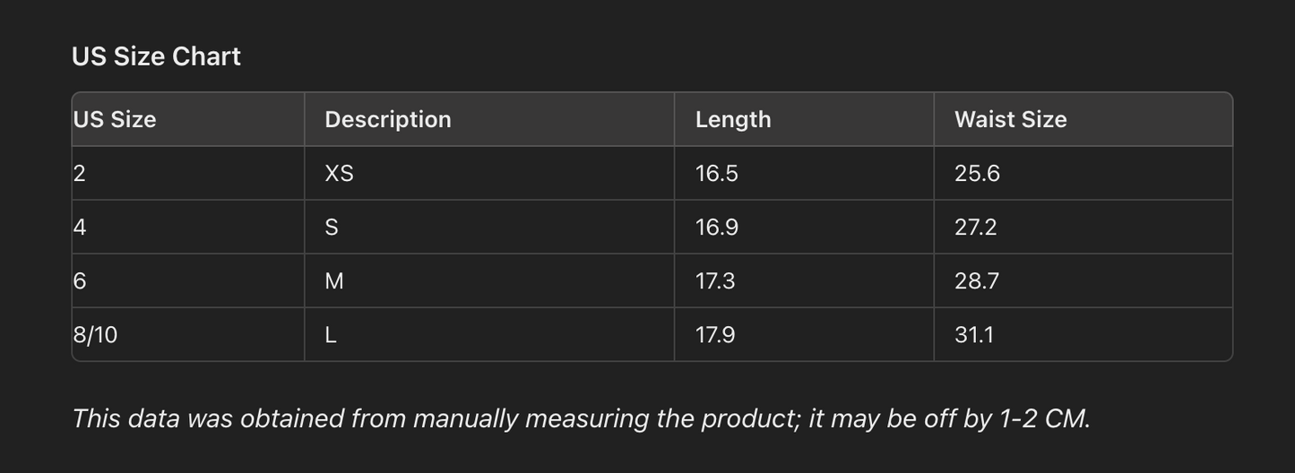The image size is (1295, 473).
Task: Select the 16.9 length cell
Action: [716, 227]
